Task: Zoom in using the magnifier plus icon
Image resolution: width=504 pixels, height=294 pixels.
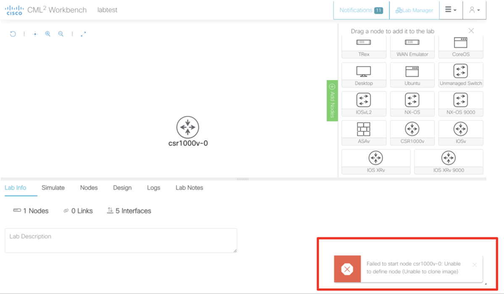Action: (x=48, y=34)
